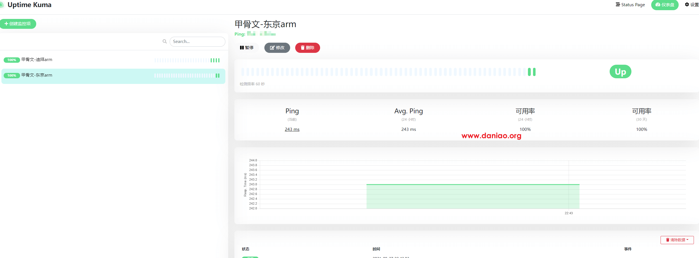The height and width of the screenshot is (258, 699).
Task: Click the 时间 column header
Action: coord(376,249)
